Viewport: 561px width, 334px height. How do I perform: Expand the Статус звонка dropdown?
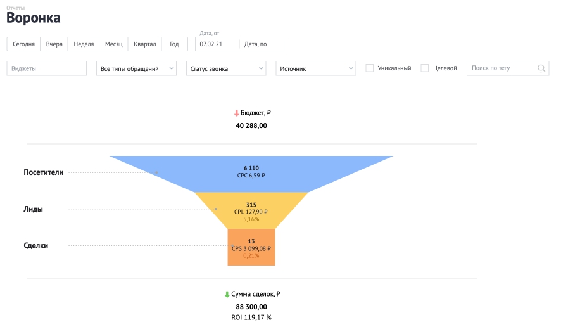(226, 68)
